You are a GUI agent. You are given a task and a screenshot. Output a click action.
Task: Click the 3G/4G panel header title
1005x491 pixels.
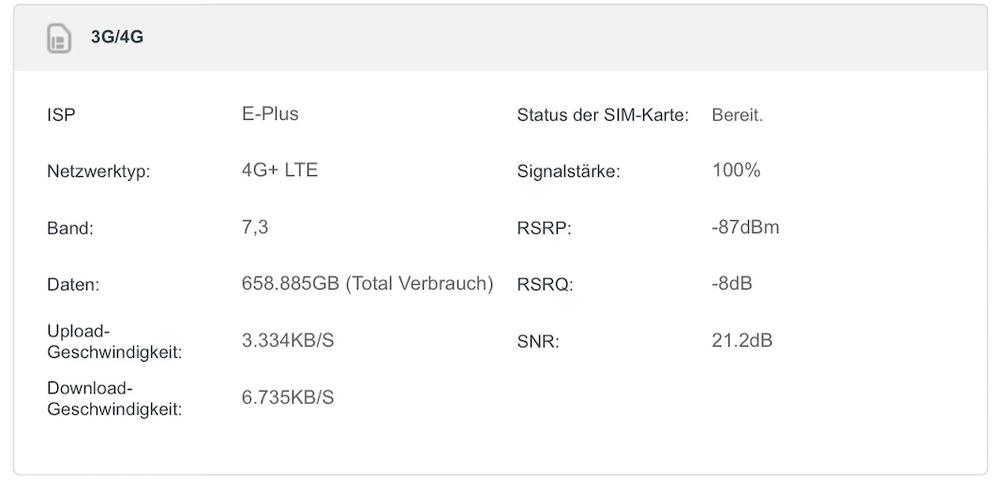point(117,38)
